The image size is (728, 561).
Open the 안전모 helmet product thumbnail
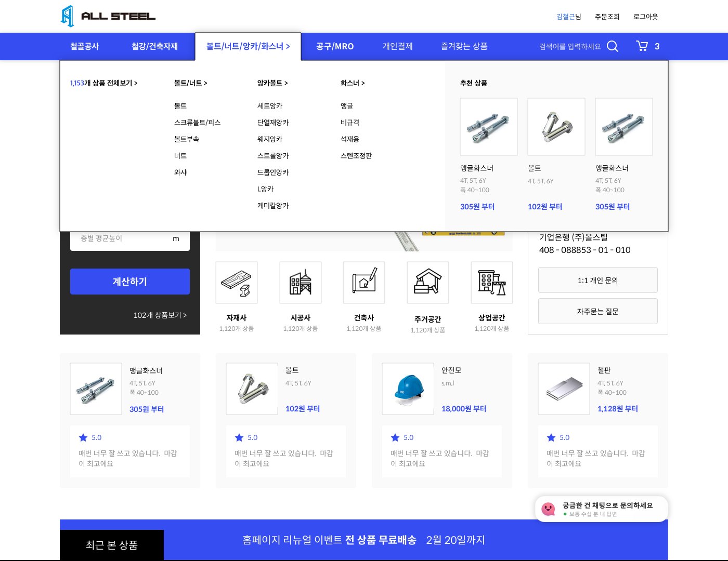click(408, 389)
